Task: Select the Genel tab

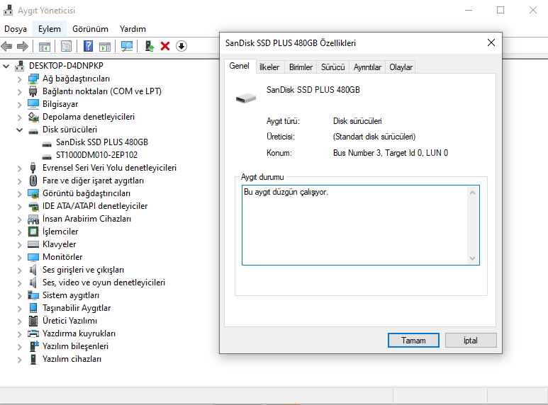Action: pos(240,66)
